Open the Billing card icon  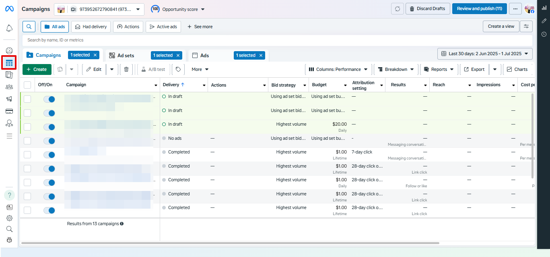[9, 111]
